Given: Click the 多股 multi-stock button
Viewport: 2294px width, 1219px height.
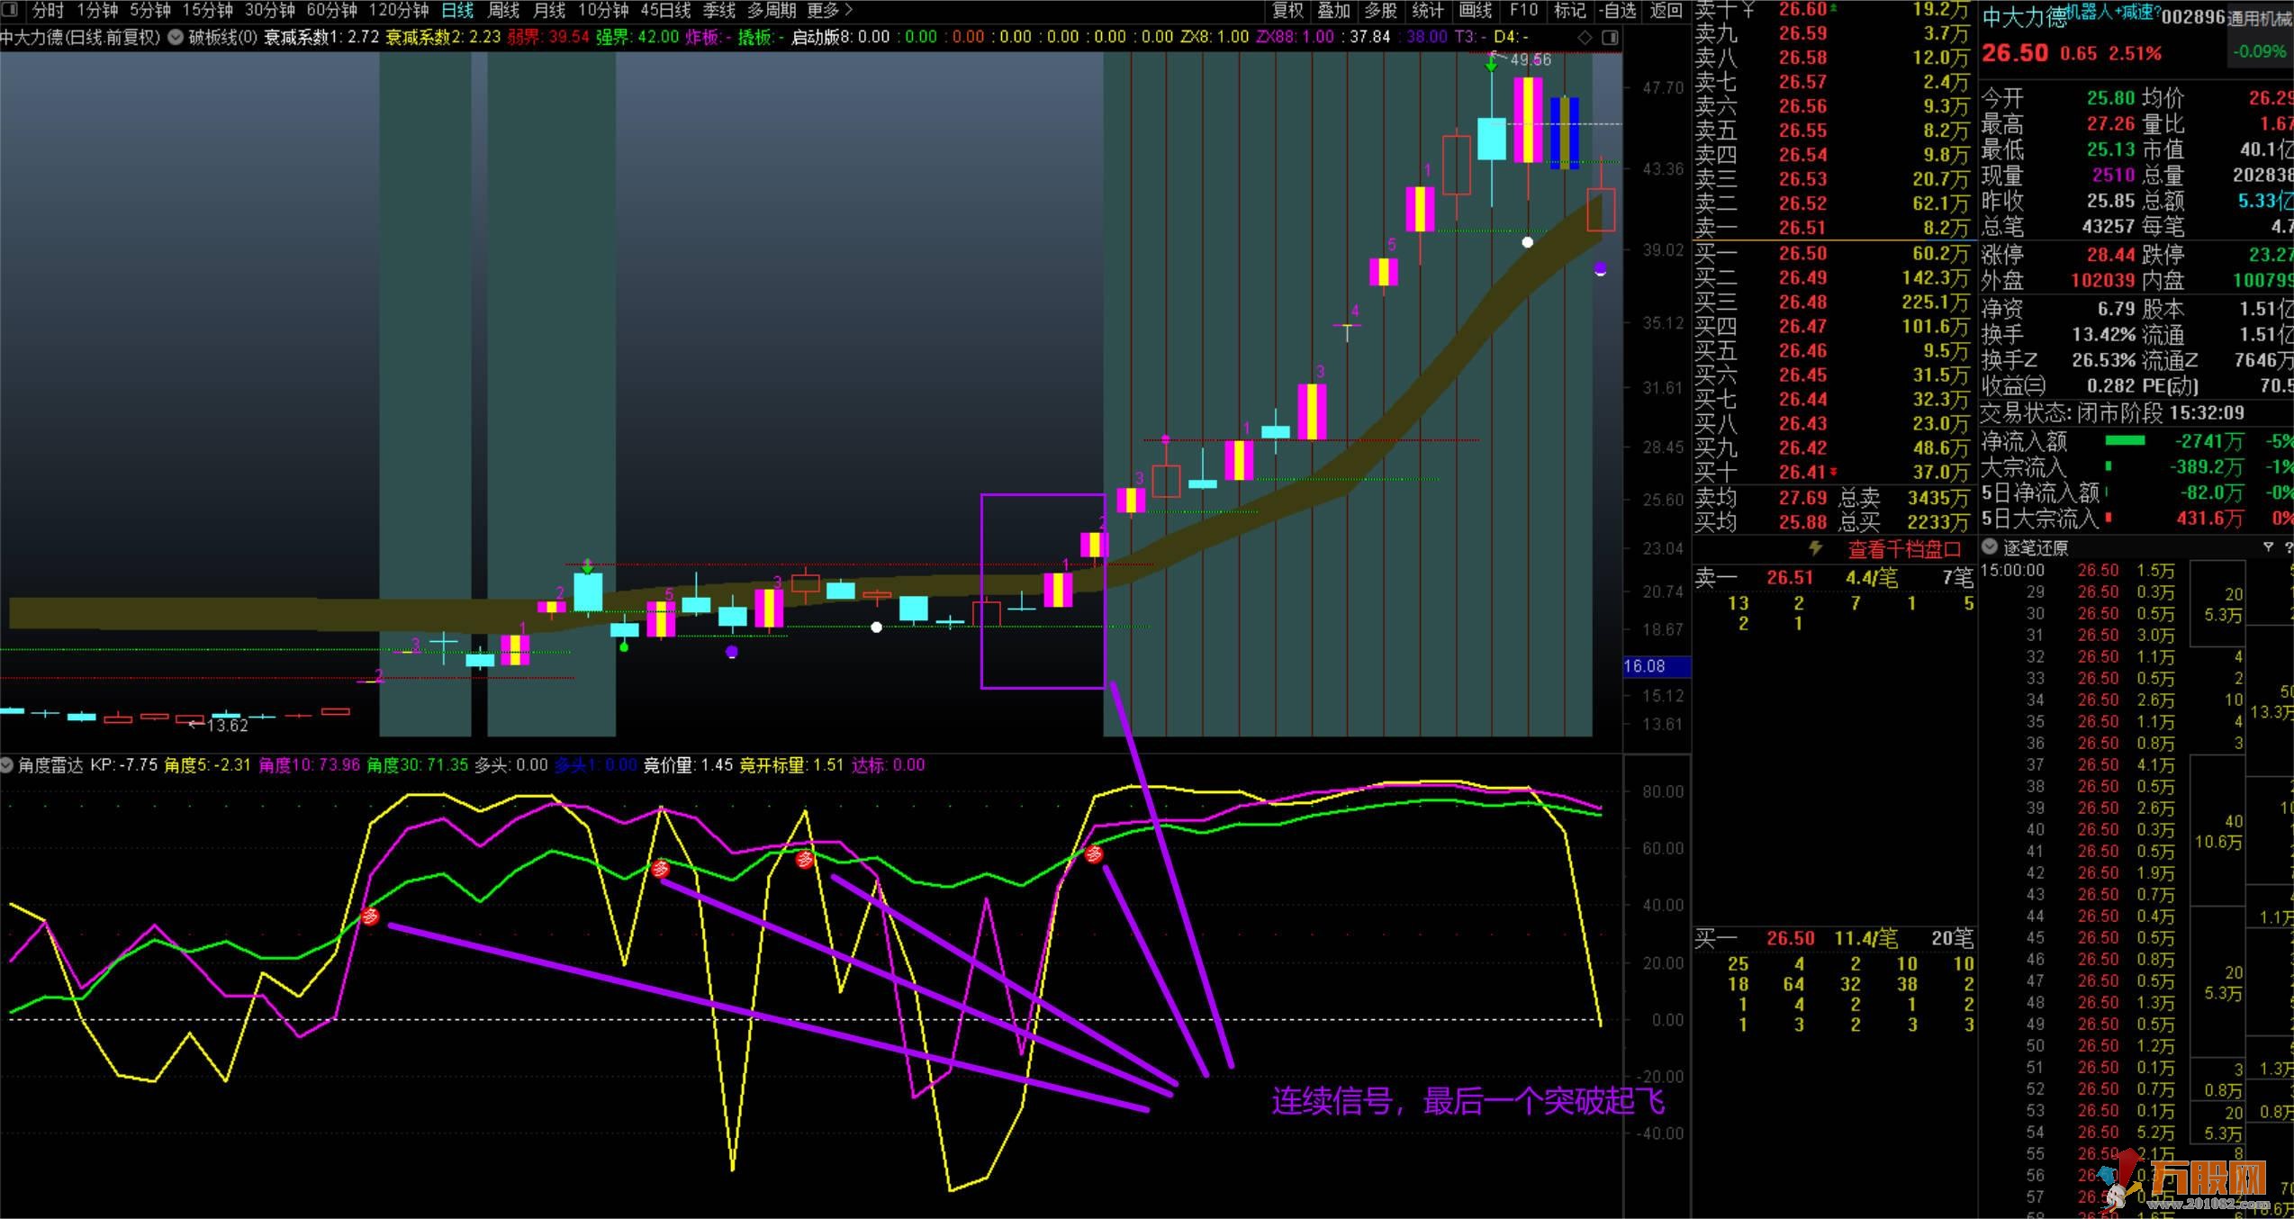Looking at the screenshot, I should (x=1381, y=11).
